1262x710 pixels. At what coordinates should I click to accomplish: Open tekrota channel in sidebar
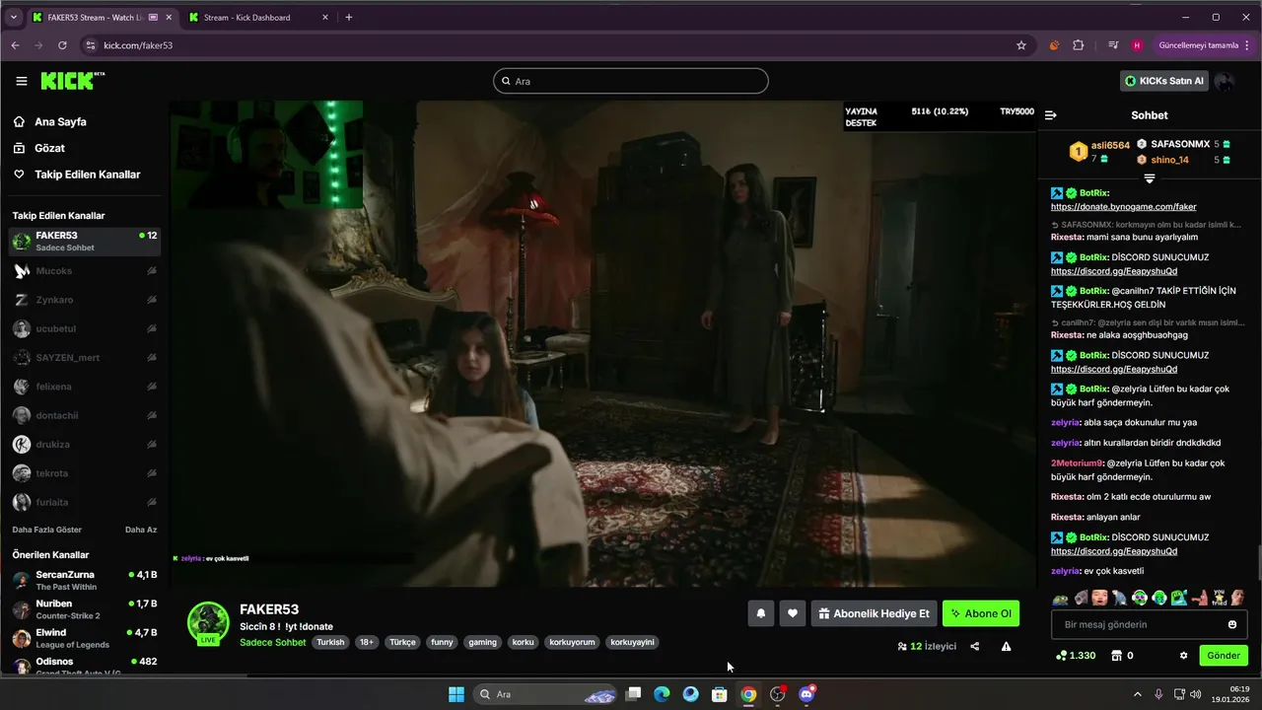coord(84,473)
